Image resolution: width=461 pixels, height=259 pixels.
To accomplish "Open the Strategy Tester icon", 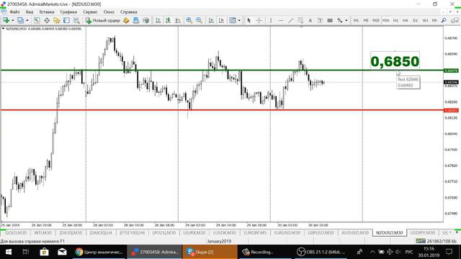I will [x=76, y=20].
